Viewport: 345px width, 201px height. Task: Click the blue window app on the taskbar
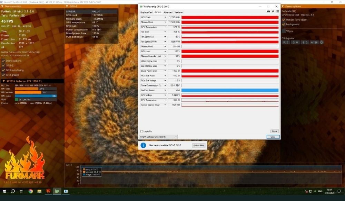click(66, 191)
